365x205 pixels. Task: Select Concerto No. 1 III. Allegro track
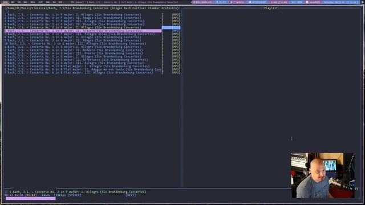click(74, 21)
